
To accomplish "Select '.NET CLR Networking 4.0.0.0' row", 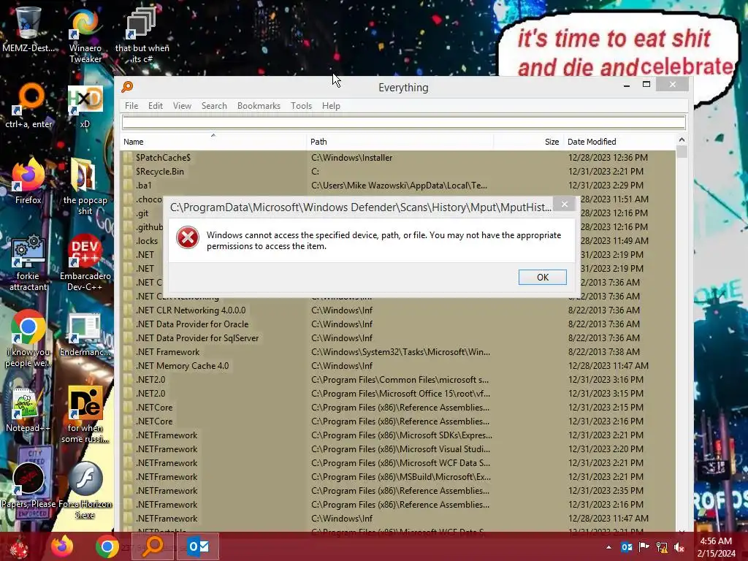I will pyautogui.click(x=398, y=310).
